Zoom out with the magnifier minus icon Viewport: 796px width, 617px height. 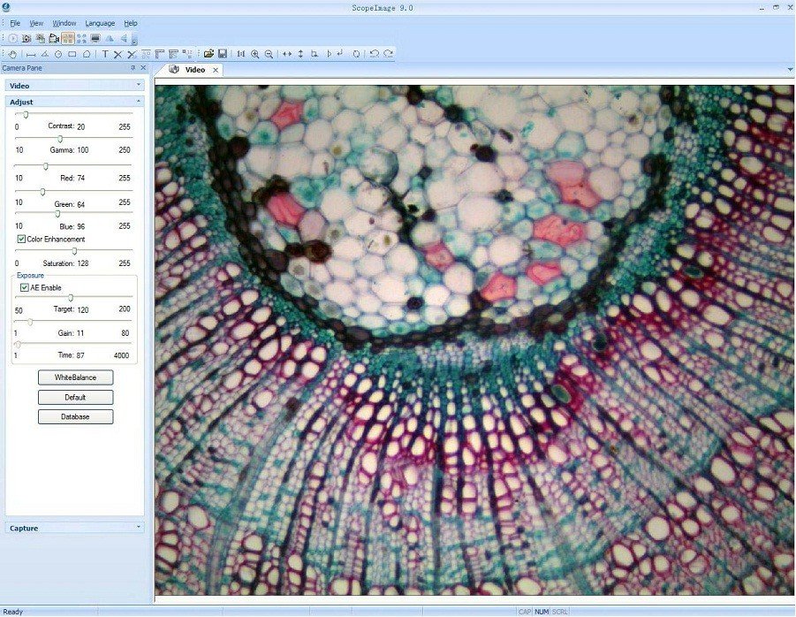pyautogui.click(x=269, y=54)
